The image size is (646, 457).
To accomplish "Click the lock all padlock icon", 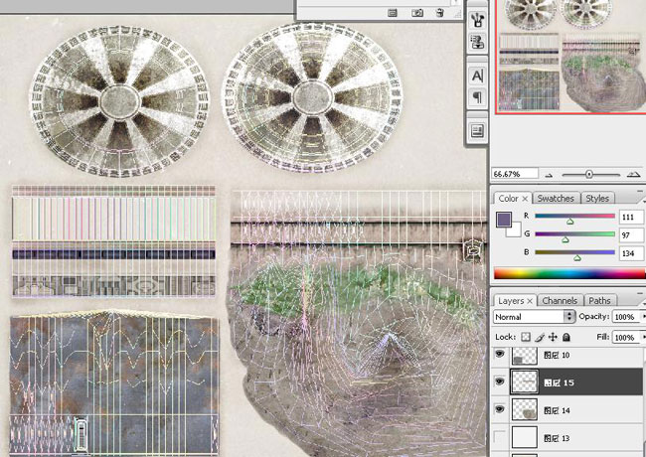I will [x=566, y=337].
